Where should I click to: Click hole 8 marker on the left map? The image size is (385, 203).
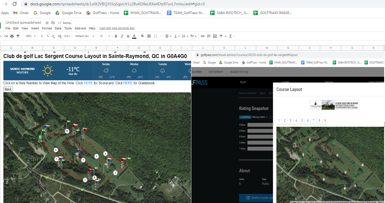(56, 150)
